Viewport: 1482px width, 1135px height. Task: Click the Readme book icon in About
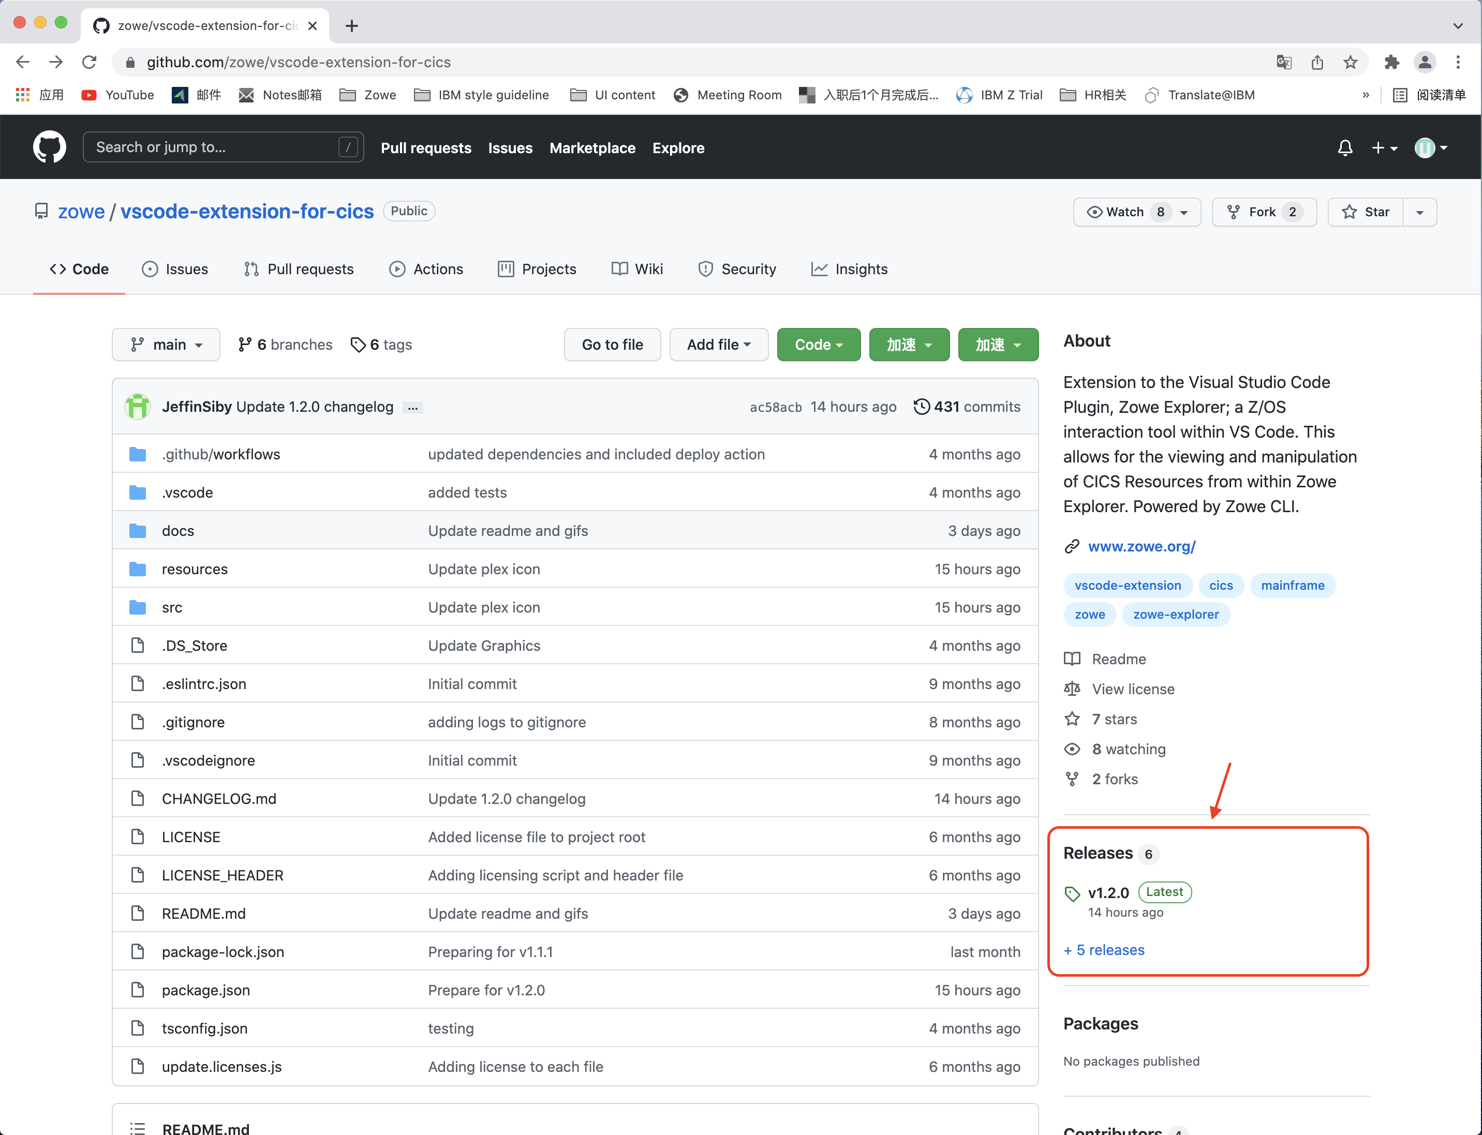1073,658
